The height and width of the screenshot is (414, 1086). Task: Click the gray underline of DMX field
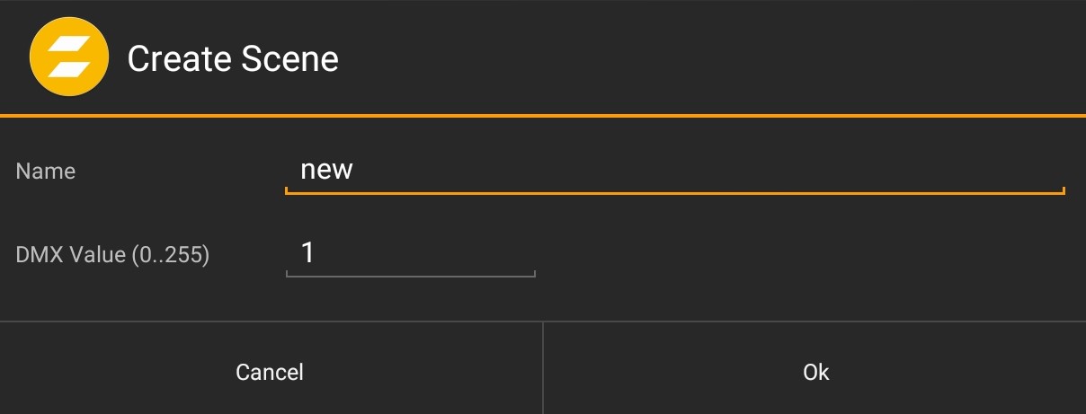tap(410, 275)
